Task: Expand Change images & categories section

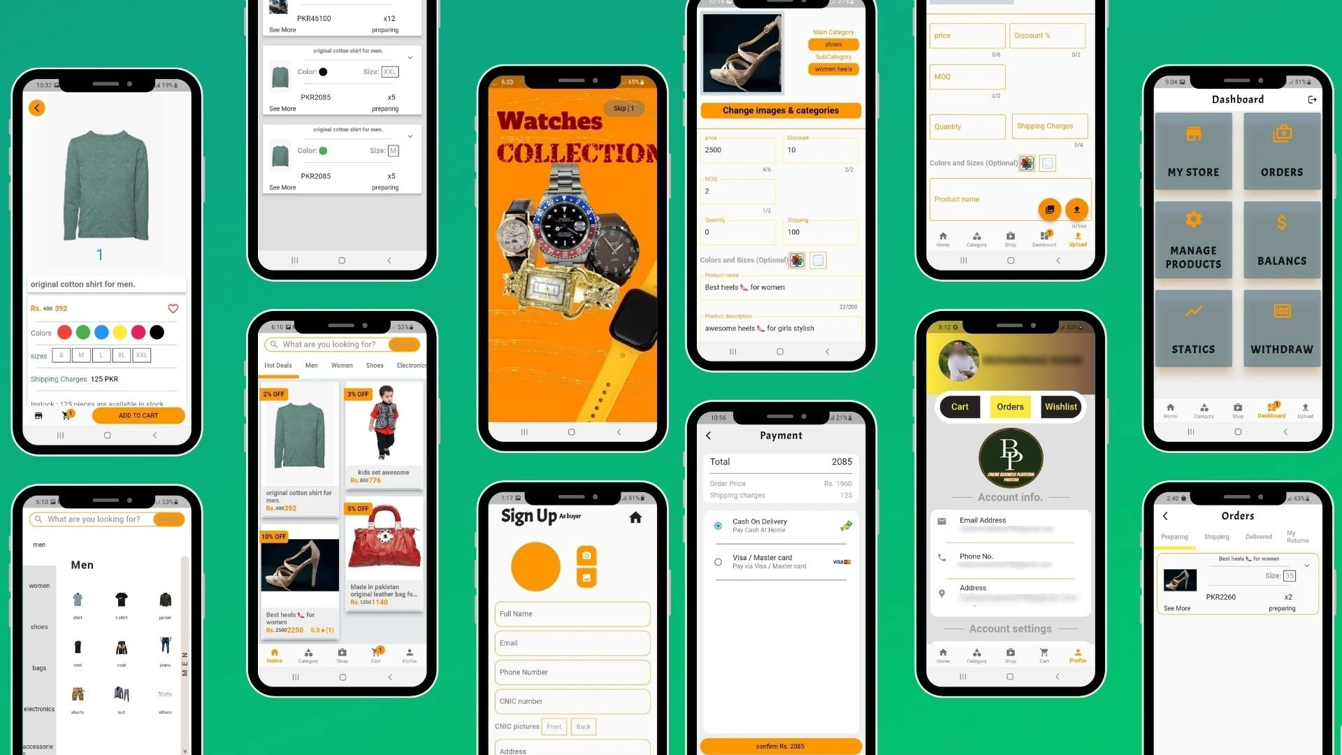Action: pyautogui.click(x=781, y=110)
